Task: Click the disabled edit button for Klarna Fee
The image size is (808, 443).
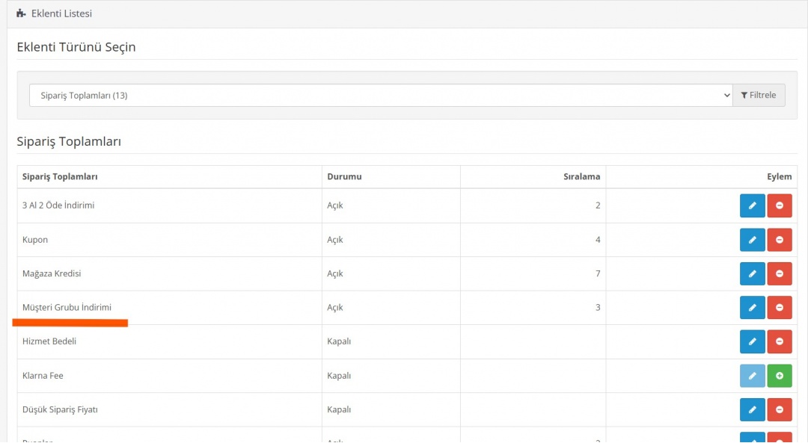Action: pos(752,376)
